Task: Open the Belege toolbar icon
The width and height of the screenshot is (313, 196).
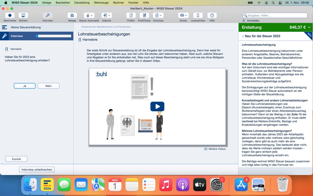Action: (x=72, y=16)
